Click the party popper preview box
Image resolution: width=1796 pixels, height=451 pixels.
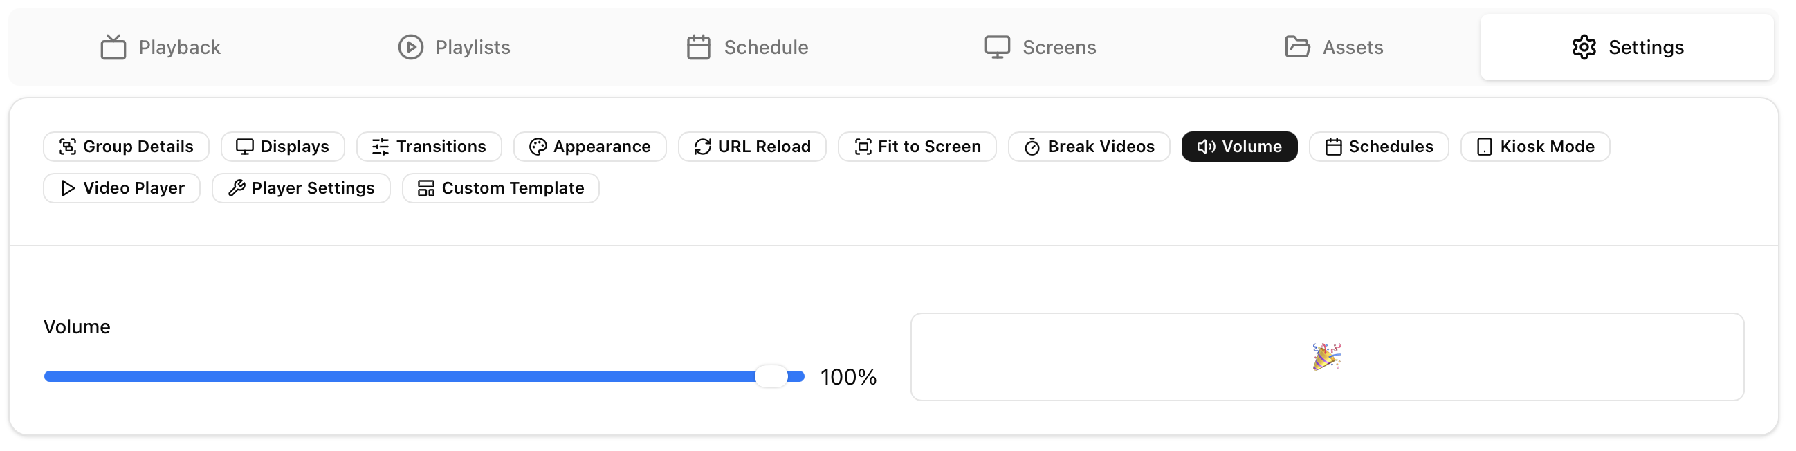pyautogui.click(x=1327, y=357)
